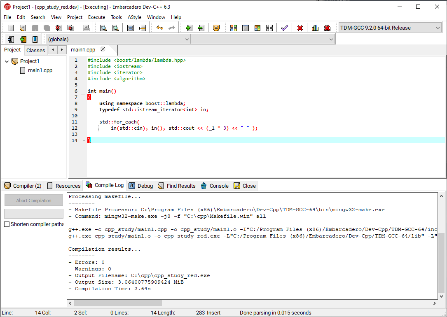
Task: Select the Compile Log tab
Action: 105,185
